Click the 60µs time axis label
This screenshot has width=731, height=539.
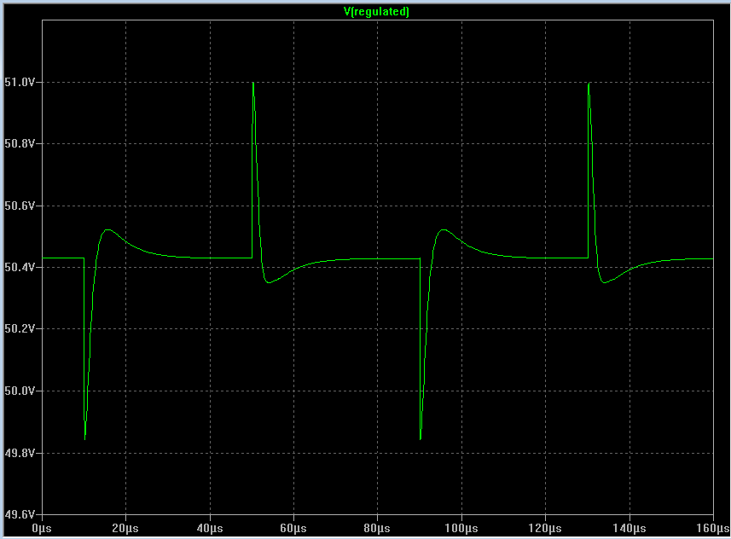[x=293, y=528]
